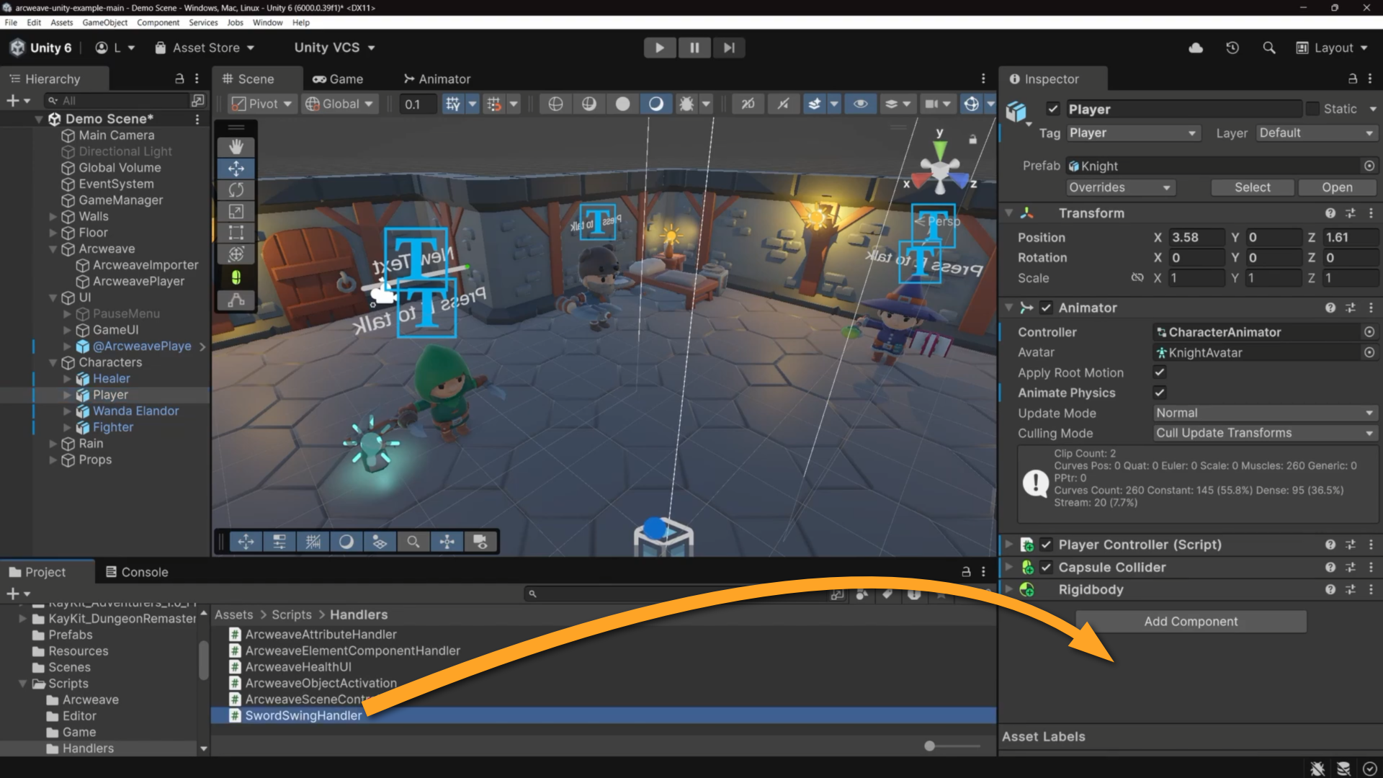Open the Layout dropdown
Screen dimensions: 1383x778
[x=1332, y=48]
